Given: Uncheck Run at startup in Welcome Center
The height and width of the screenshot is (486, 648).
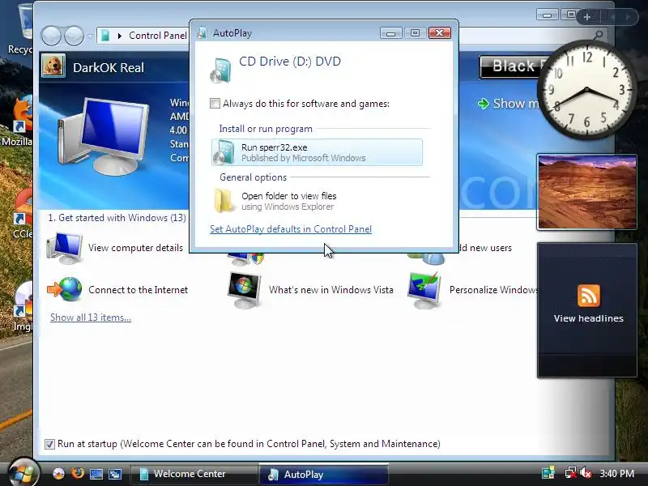Looking at the screenshot, I should (49, 444).
